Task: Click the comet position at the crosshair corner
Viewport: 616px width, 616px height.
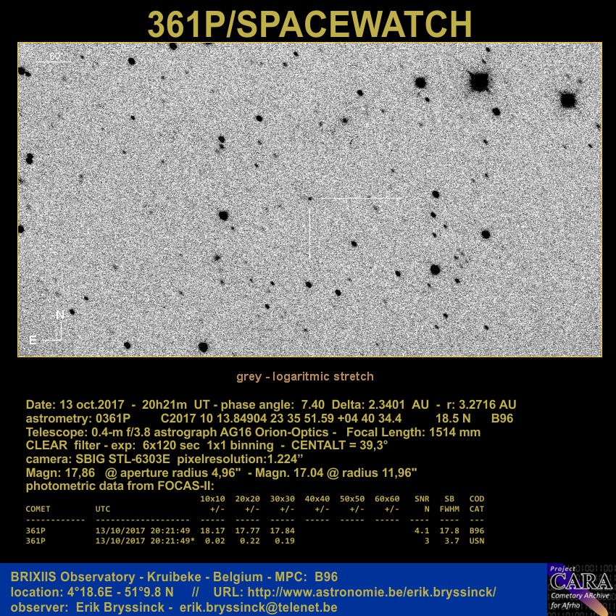Action: (310, 198)
